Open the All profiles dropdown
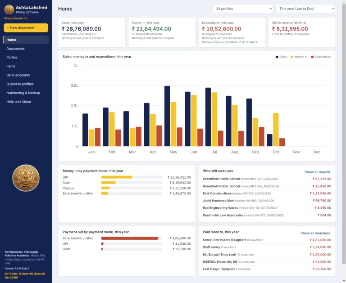Screen dimensions: 346x283 point(243,9)
